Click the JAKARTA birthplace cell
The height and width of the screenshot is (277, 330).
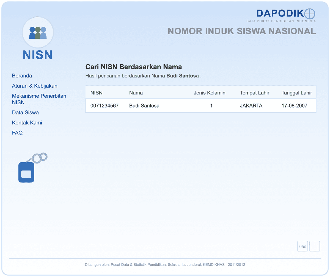coord(251,106)
